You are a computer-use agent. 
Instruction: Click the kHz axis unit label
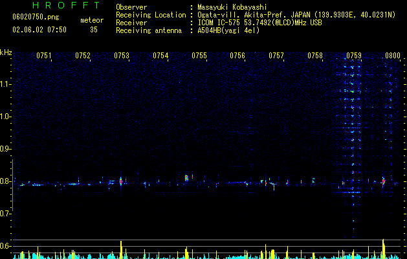point(6,52)
